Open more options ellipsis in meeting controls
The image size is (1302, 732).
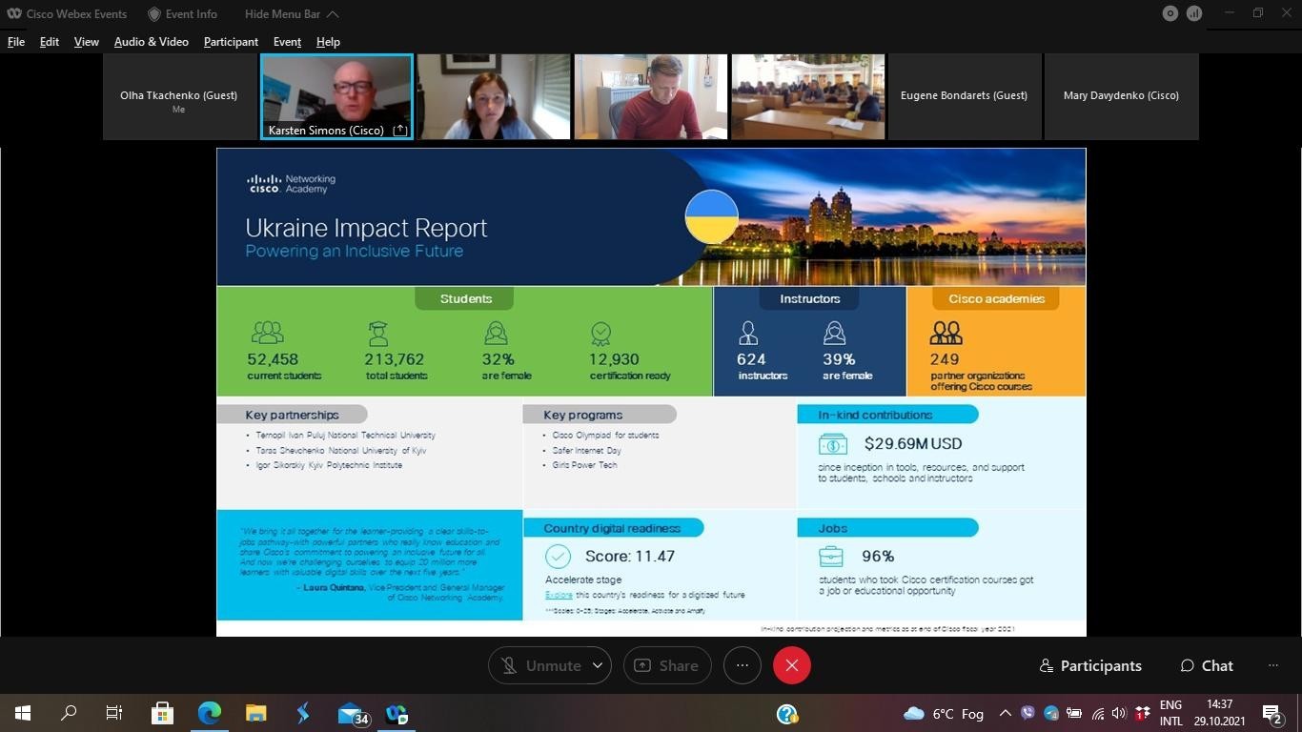(743, 665)
